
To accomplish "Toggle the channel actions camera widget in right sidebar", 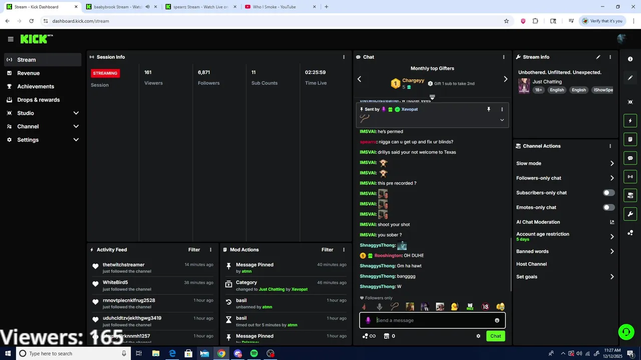I will click(x=630, y=195).
